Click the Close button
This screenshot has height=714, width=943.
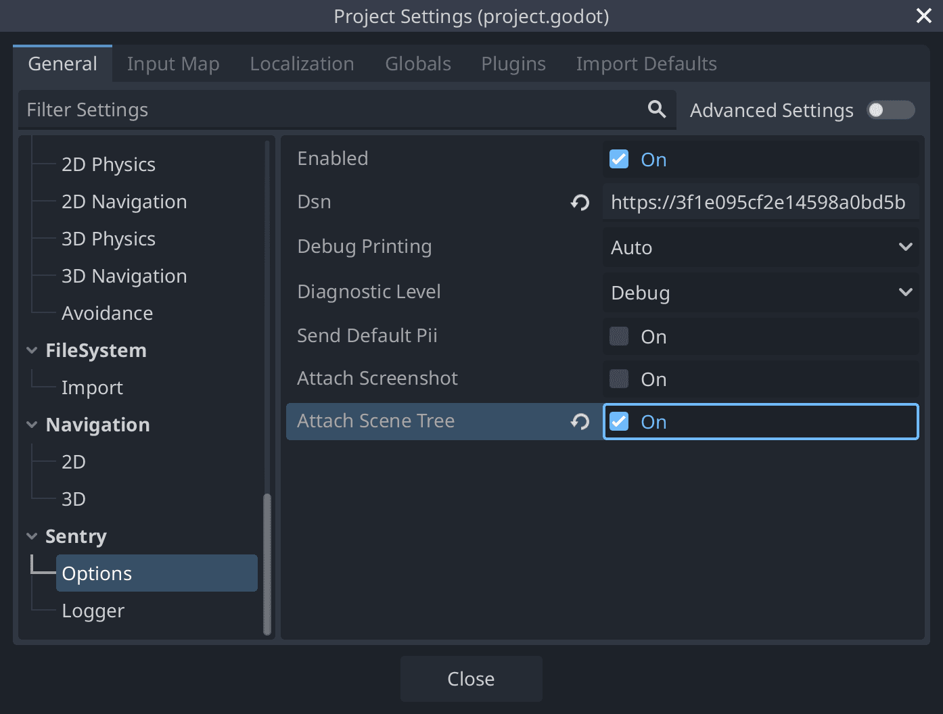coord(471,678)
